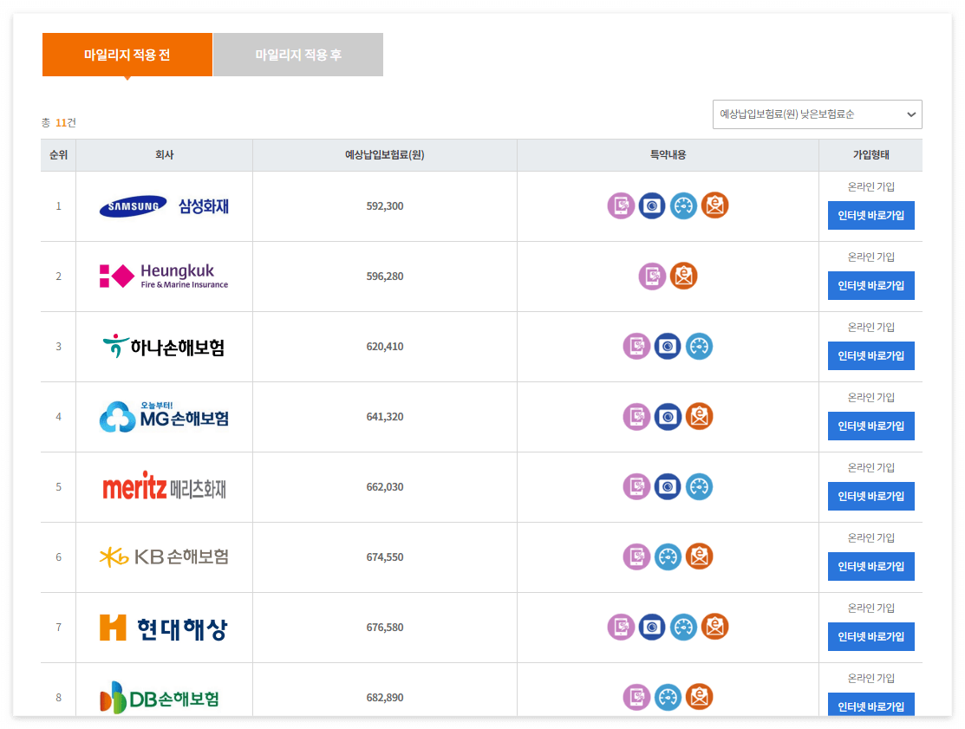Click Samsung row orange e-mail envelope icon
This screenshot has height=729, width=965.
pyautogui.click(x=715, y=205)
